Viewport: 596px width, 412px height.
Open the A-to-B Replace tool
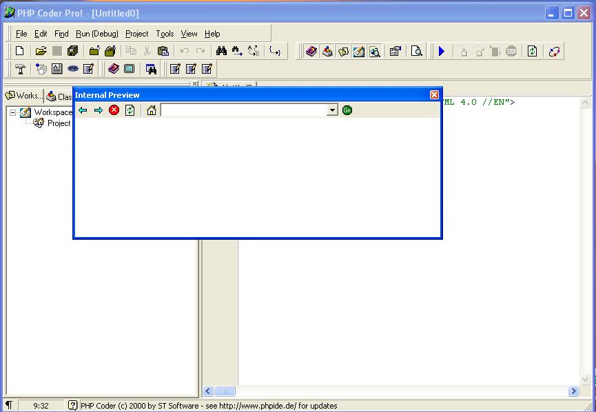pos(254,51)
